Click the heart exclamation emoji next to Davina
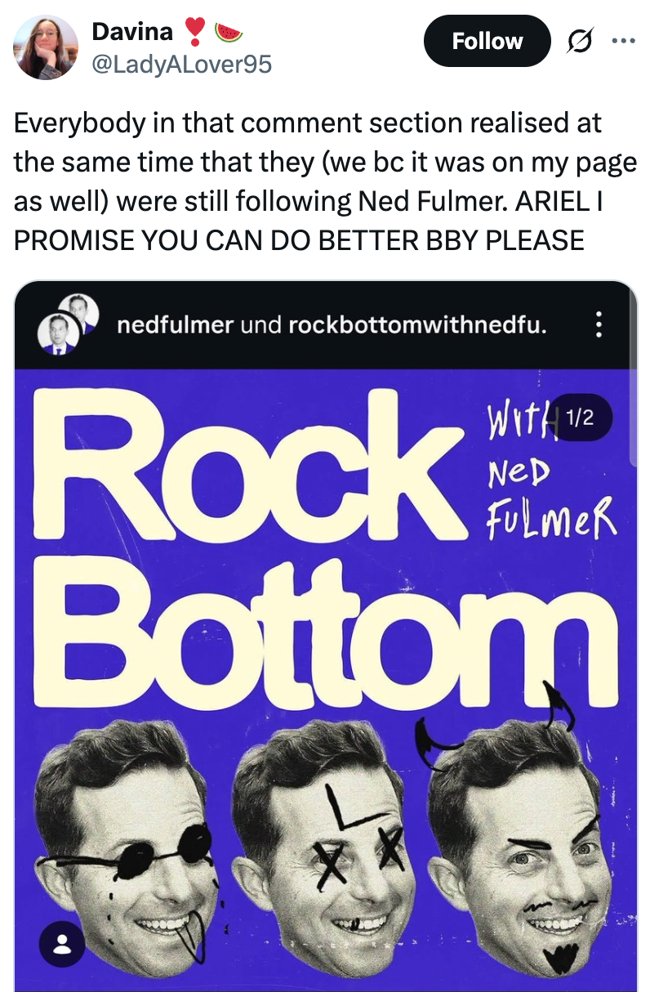This screenshot has height=992, width=650. pos(193,32)
